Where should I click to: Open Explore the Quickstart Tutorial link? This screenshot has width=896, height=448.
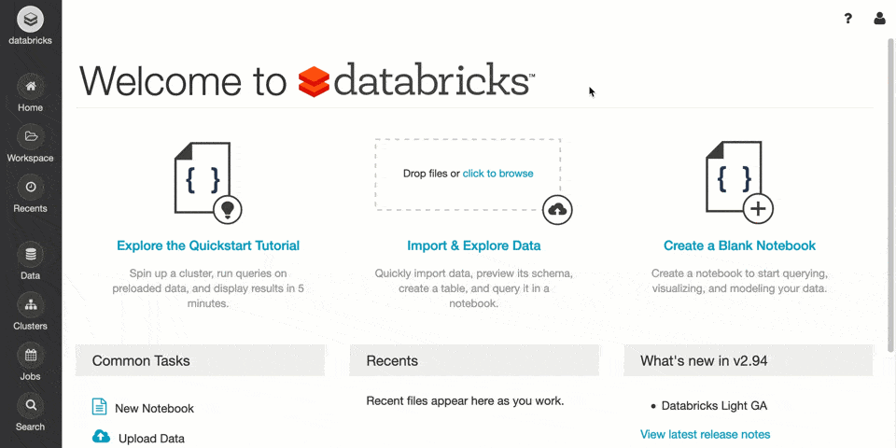[x=208, y=246]
